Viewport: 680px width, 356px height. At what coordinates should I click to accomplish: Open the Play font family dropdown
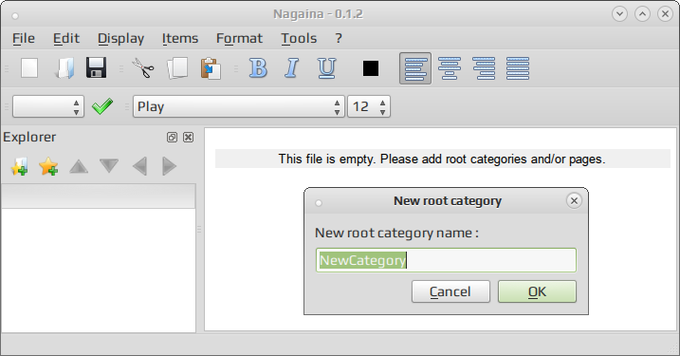[x=238, y=106]
